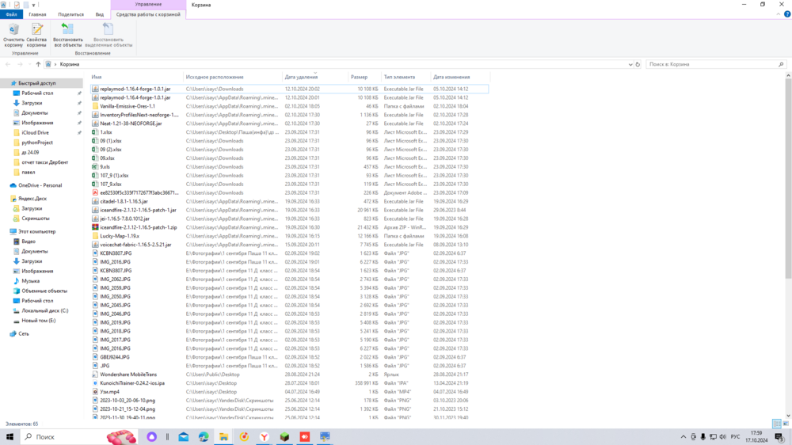Sort by the Размер column header
The height and width of the screenshot is (445, 792).
[364, 78]
